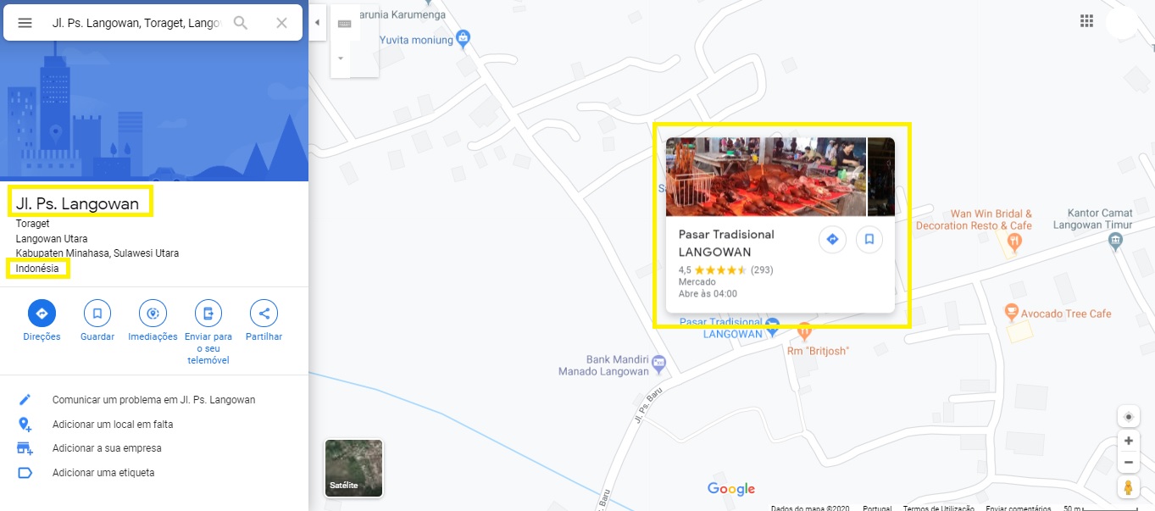Collapse the side panel arrow
Image resolution: width=1155 pixels, height=511 pixels.
317,23
